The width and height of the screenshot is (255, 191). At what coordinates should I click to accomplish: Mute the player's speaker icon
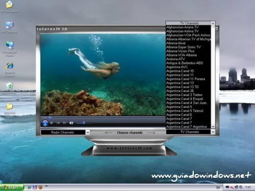tap(71, 123)
